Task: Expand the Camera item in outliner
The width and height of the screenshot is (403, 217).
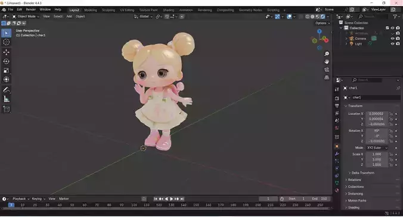Action: [x=346, y=39]
